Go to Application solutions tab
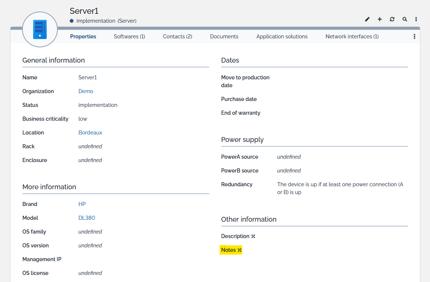 (282, 37)
